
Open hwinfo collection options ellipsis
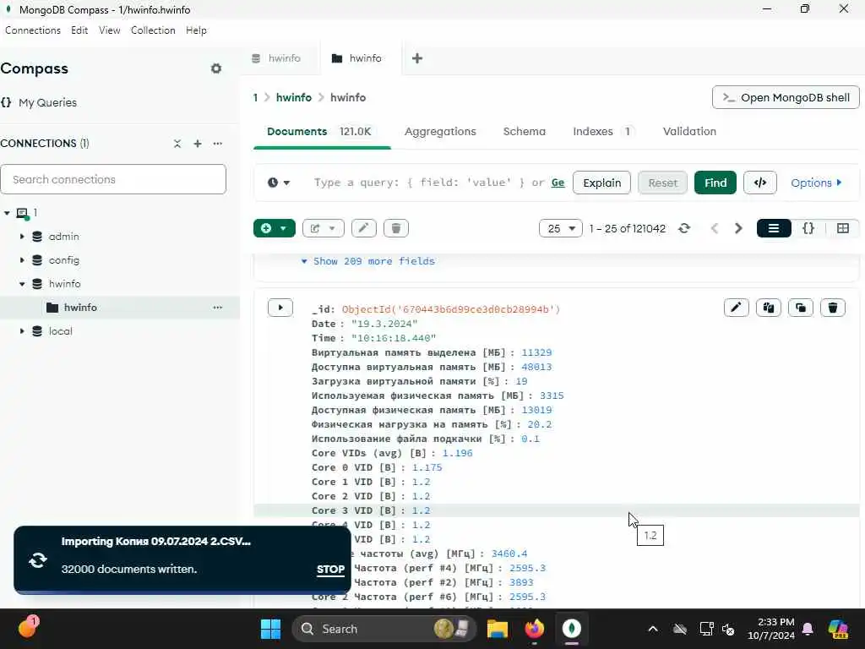pyautogui.click(x=218, y=308)
